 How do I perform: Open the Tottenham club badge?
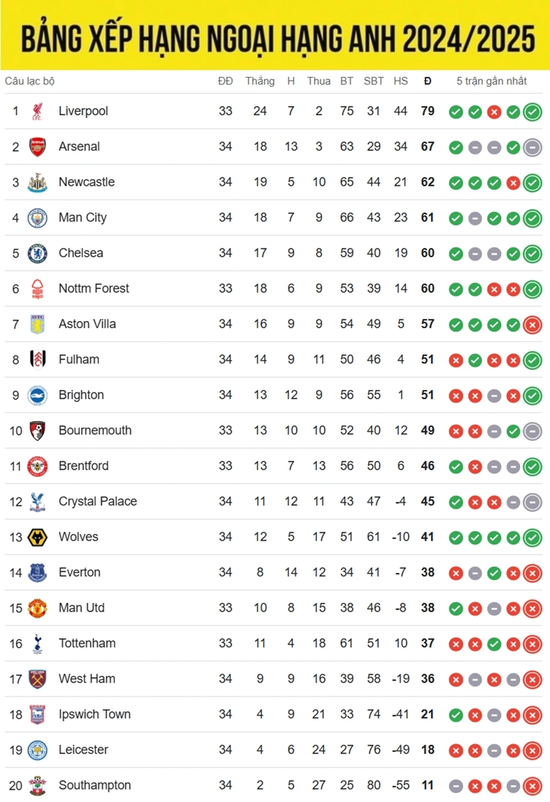pos(37,643)
